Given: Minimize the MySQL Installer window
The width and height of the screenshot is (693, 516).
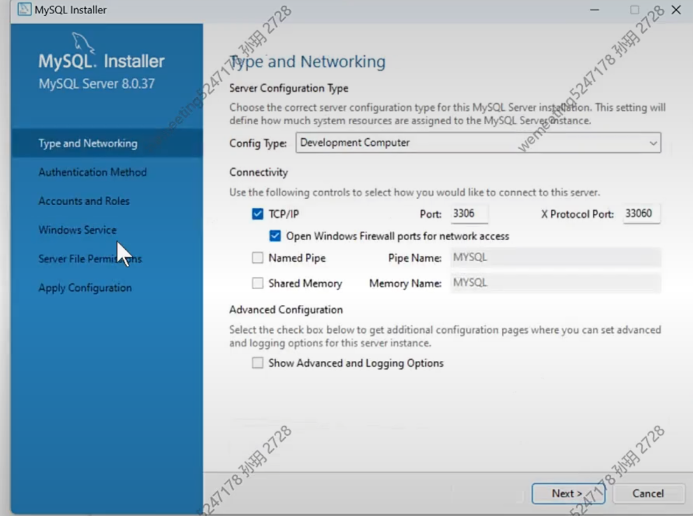Looking at the screenshot, I should click(595, 10).
